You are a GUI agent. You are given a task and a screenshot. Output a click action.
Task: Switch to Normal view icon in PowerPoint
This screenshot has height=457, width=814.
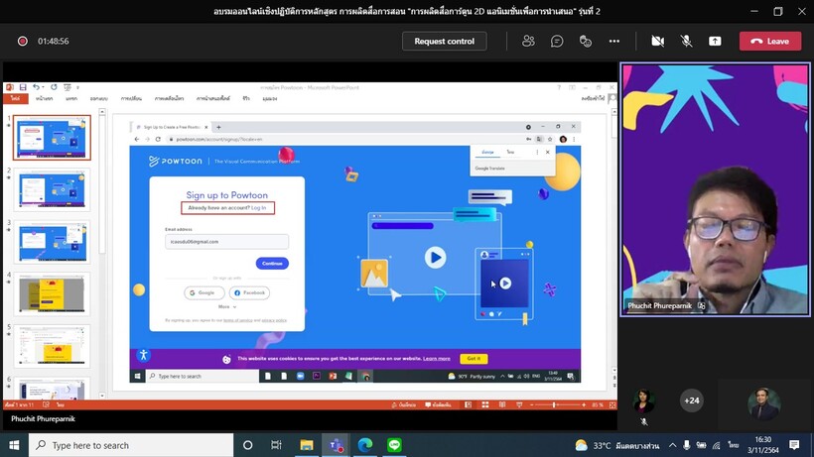tap(468, 404)
